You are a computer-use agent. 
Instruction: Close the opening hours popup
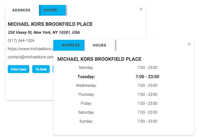189,44
